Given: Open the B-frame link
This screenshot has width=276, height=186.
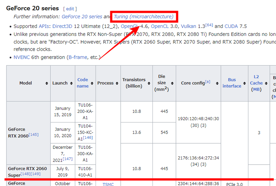Looking at the screenshot, I should (x=78, y=57).
